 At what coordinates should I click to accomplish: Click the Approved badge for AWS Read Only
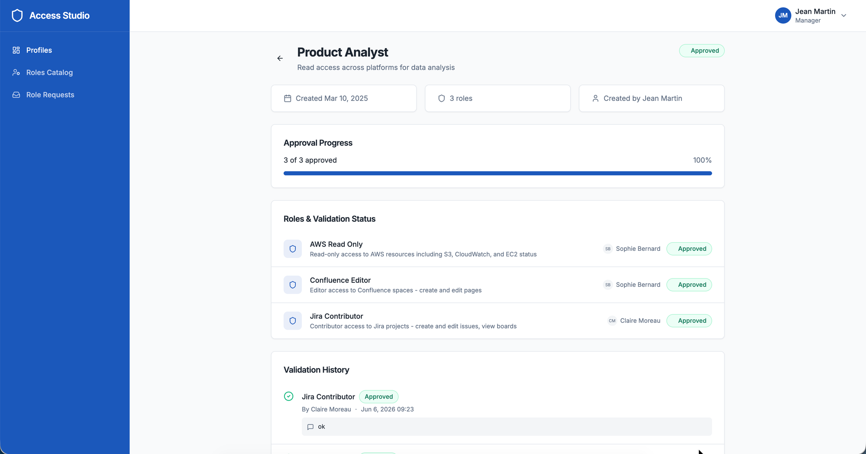(x=689, y=249)
